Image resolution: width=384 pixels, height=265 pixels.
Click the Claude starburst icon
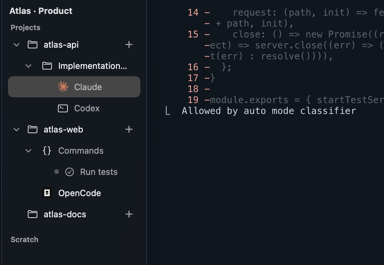[x=63, y=87]
